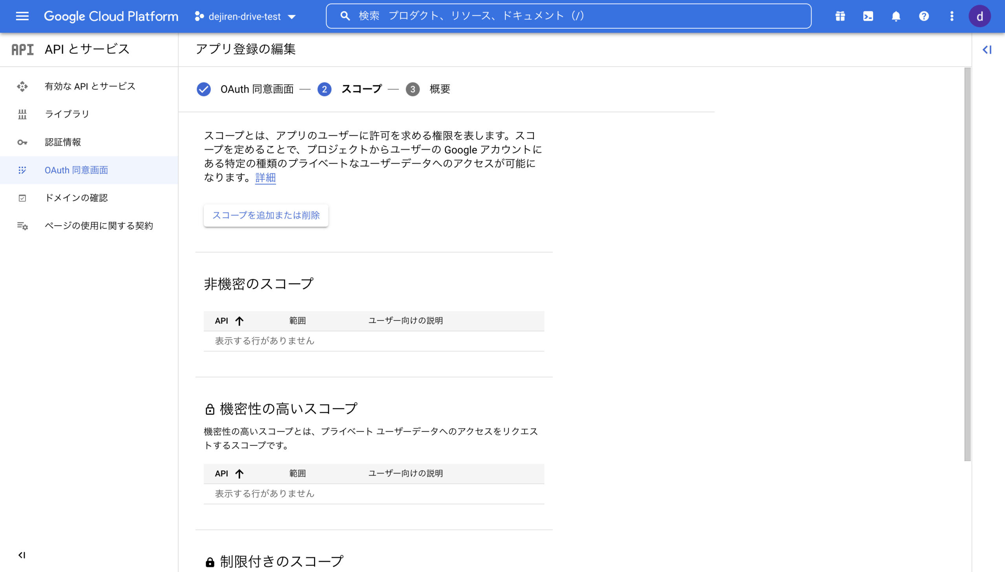The width and height of the screenshot is (1005, 572).
Task: Click the step 1 checkmark circle
Action: [x=204, y=89]
